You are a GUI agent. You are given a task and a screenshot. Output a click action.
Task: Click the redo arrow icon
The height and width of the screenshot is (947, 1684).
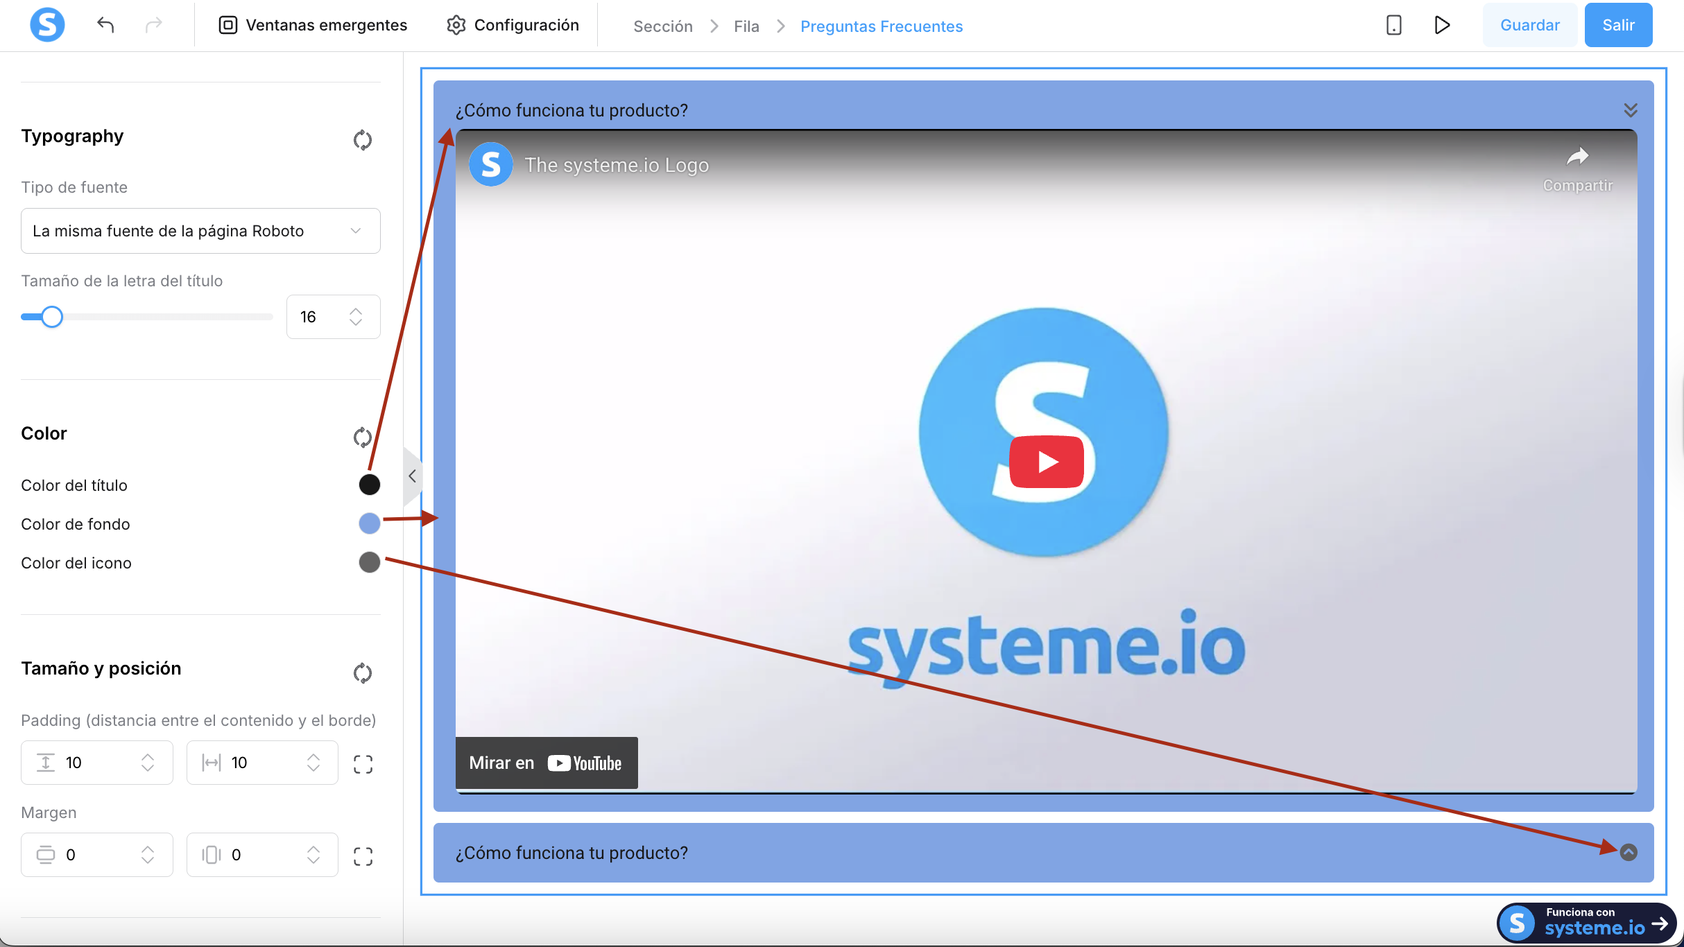pos(153,26)
